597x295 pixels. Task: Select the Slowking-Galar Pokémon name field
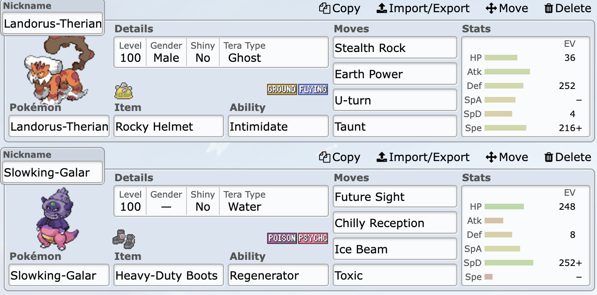click(x=59, y=275)
